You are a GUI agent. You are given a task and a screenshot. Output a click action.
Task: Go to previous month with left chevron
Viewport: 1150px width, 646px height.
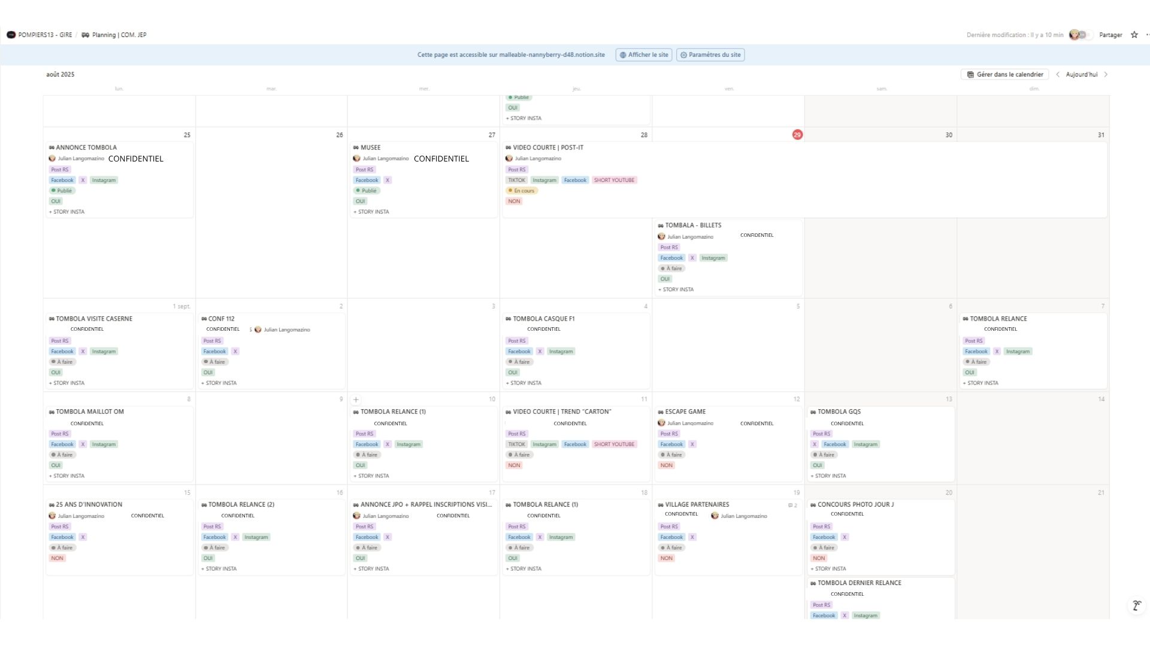point(1058,75)
